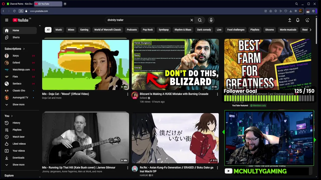Screen dimensions: 321x180
Task: Click the magnifier search button
Action: pyautogui.click(x=200, y=20)
